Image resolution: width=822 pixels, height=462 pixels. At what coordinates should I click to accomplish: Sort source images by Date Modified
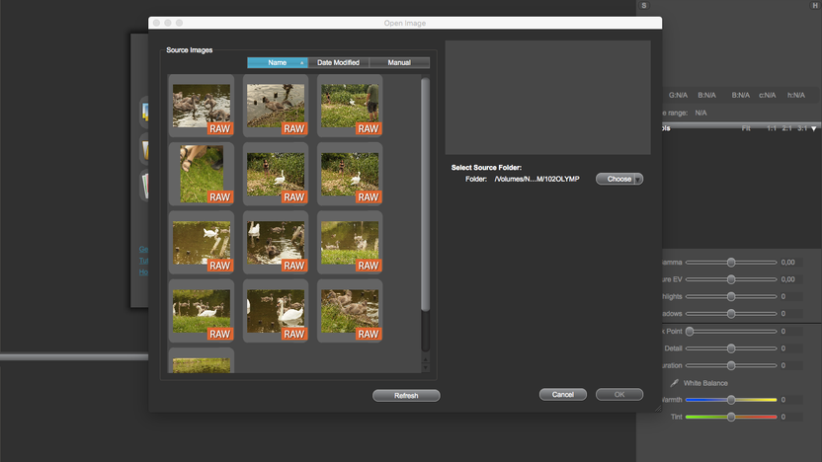pos(338,62)
